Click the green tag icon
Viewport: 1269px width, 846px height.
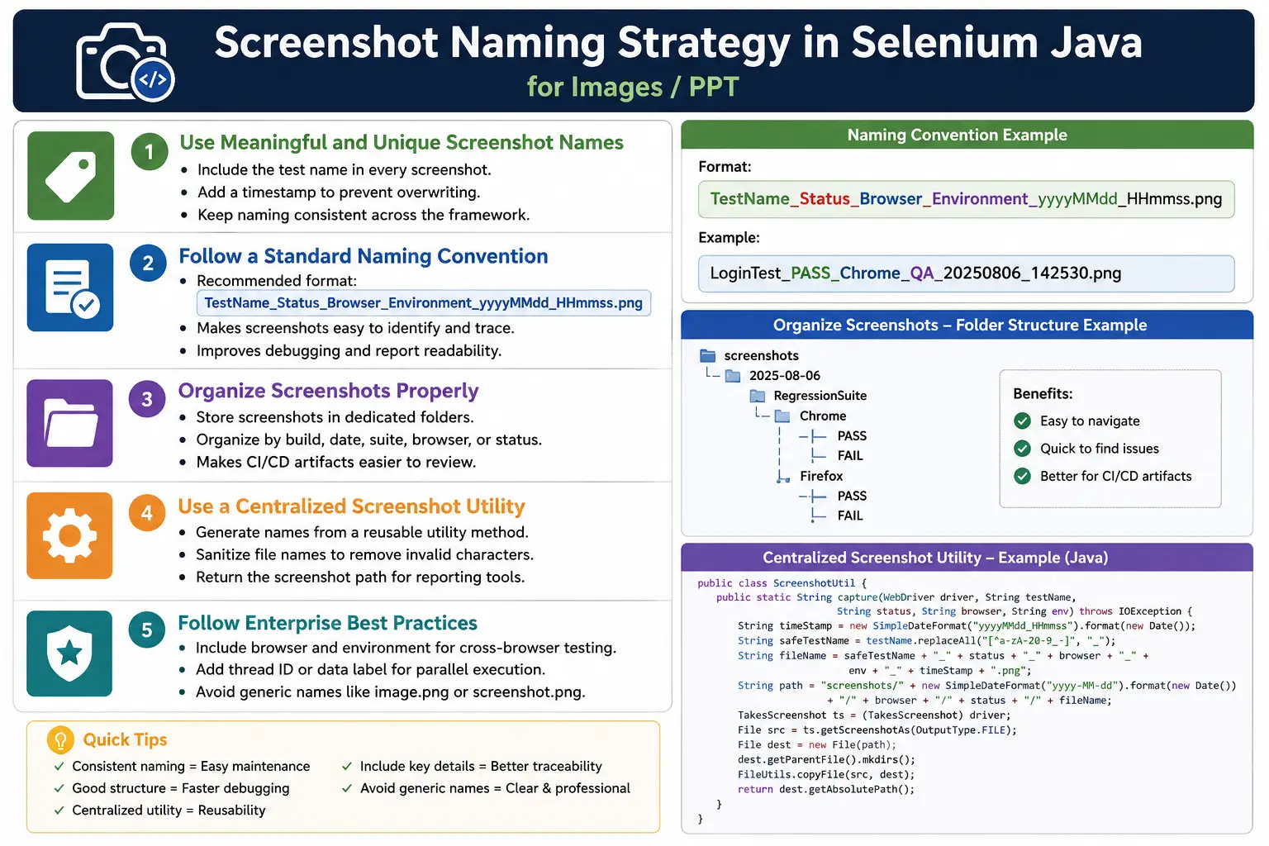70,176
